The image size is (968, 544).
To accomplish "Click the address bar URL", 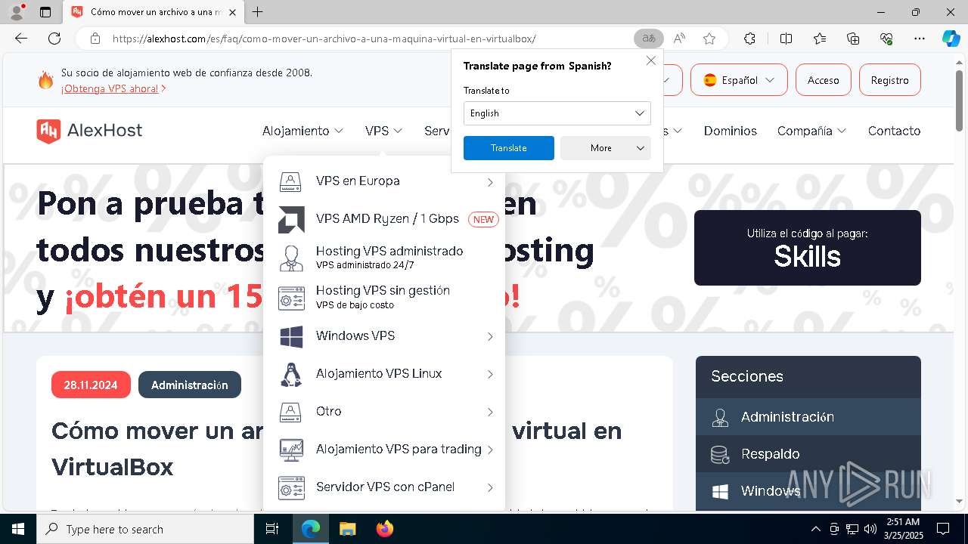I will pyautogui.click(x=324, y=39).
